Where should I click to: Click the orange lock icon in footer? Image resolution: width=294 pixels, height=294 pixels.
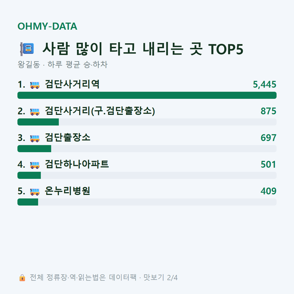[x=22, y=278]
